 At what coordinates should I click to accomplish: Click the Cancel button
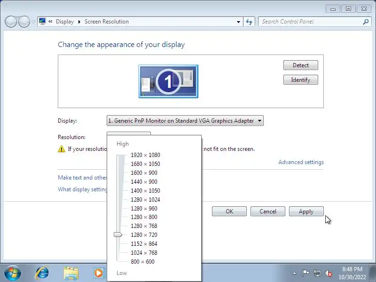point(268,211)
